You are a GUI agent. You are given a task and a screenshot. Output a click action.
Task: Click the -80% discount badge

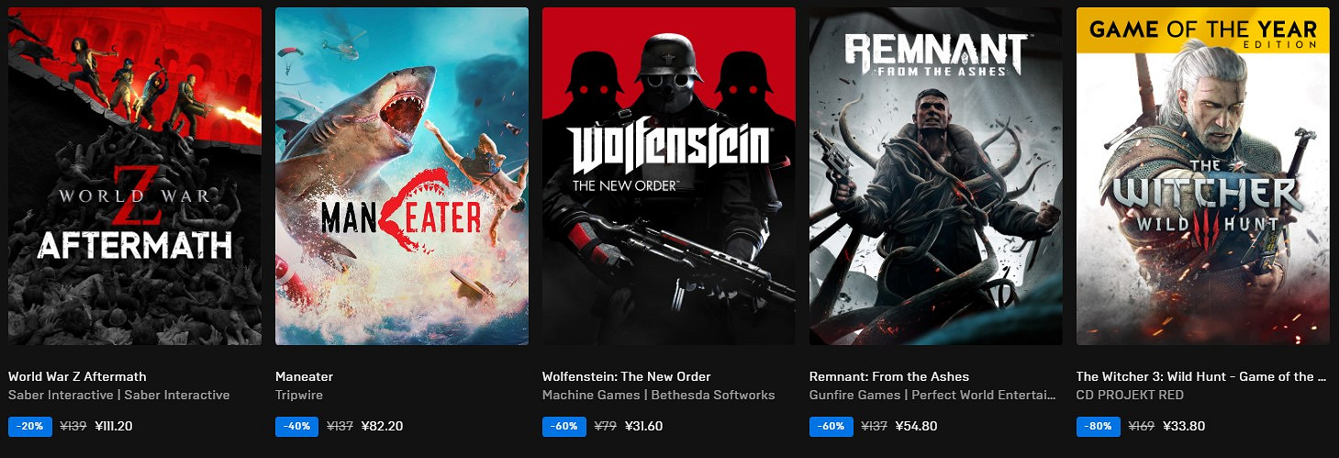click(1096, 426)
